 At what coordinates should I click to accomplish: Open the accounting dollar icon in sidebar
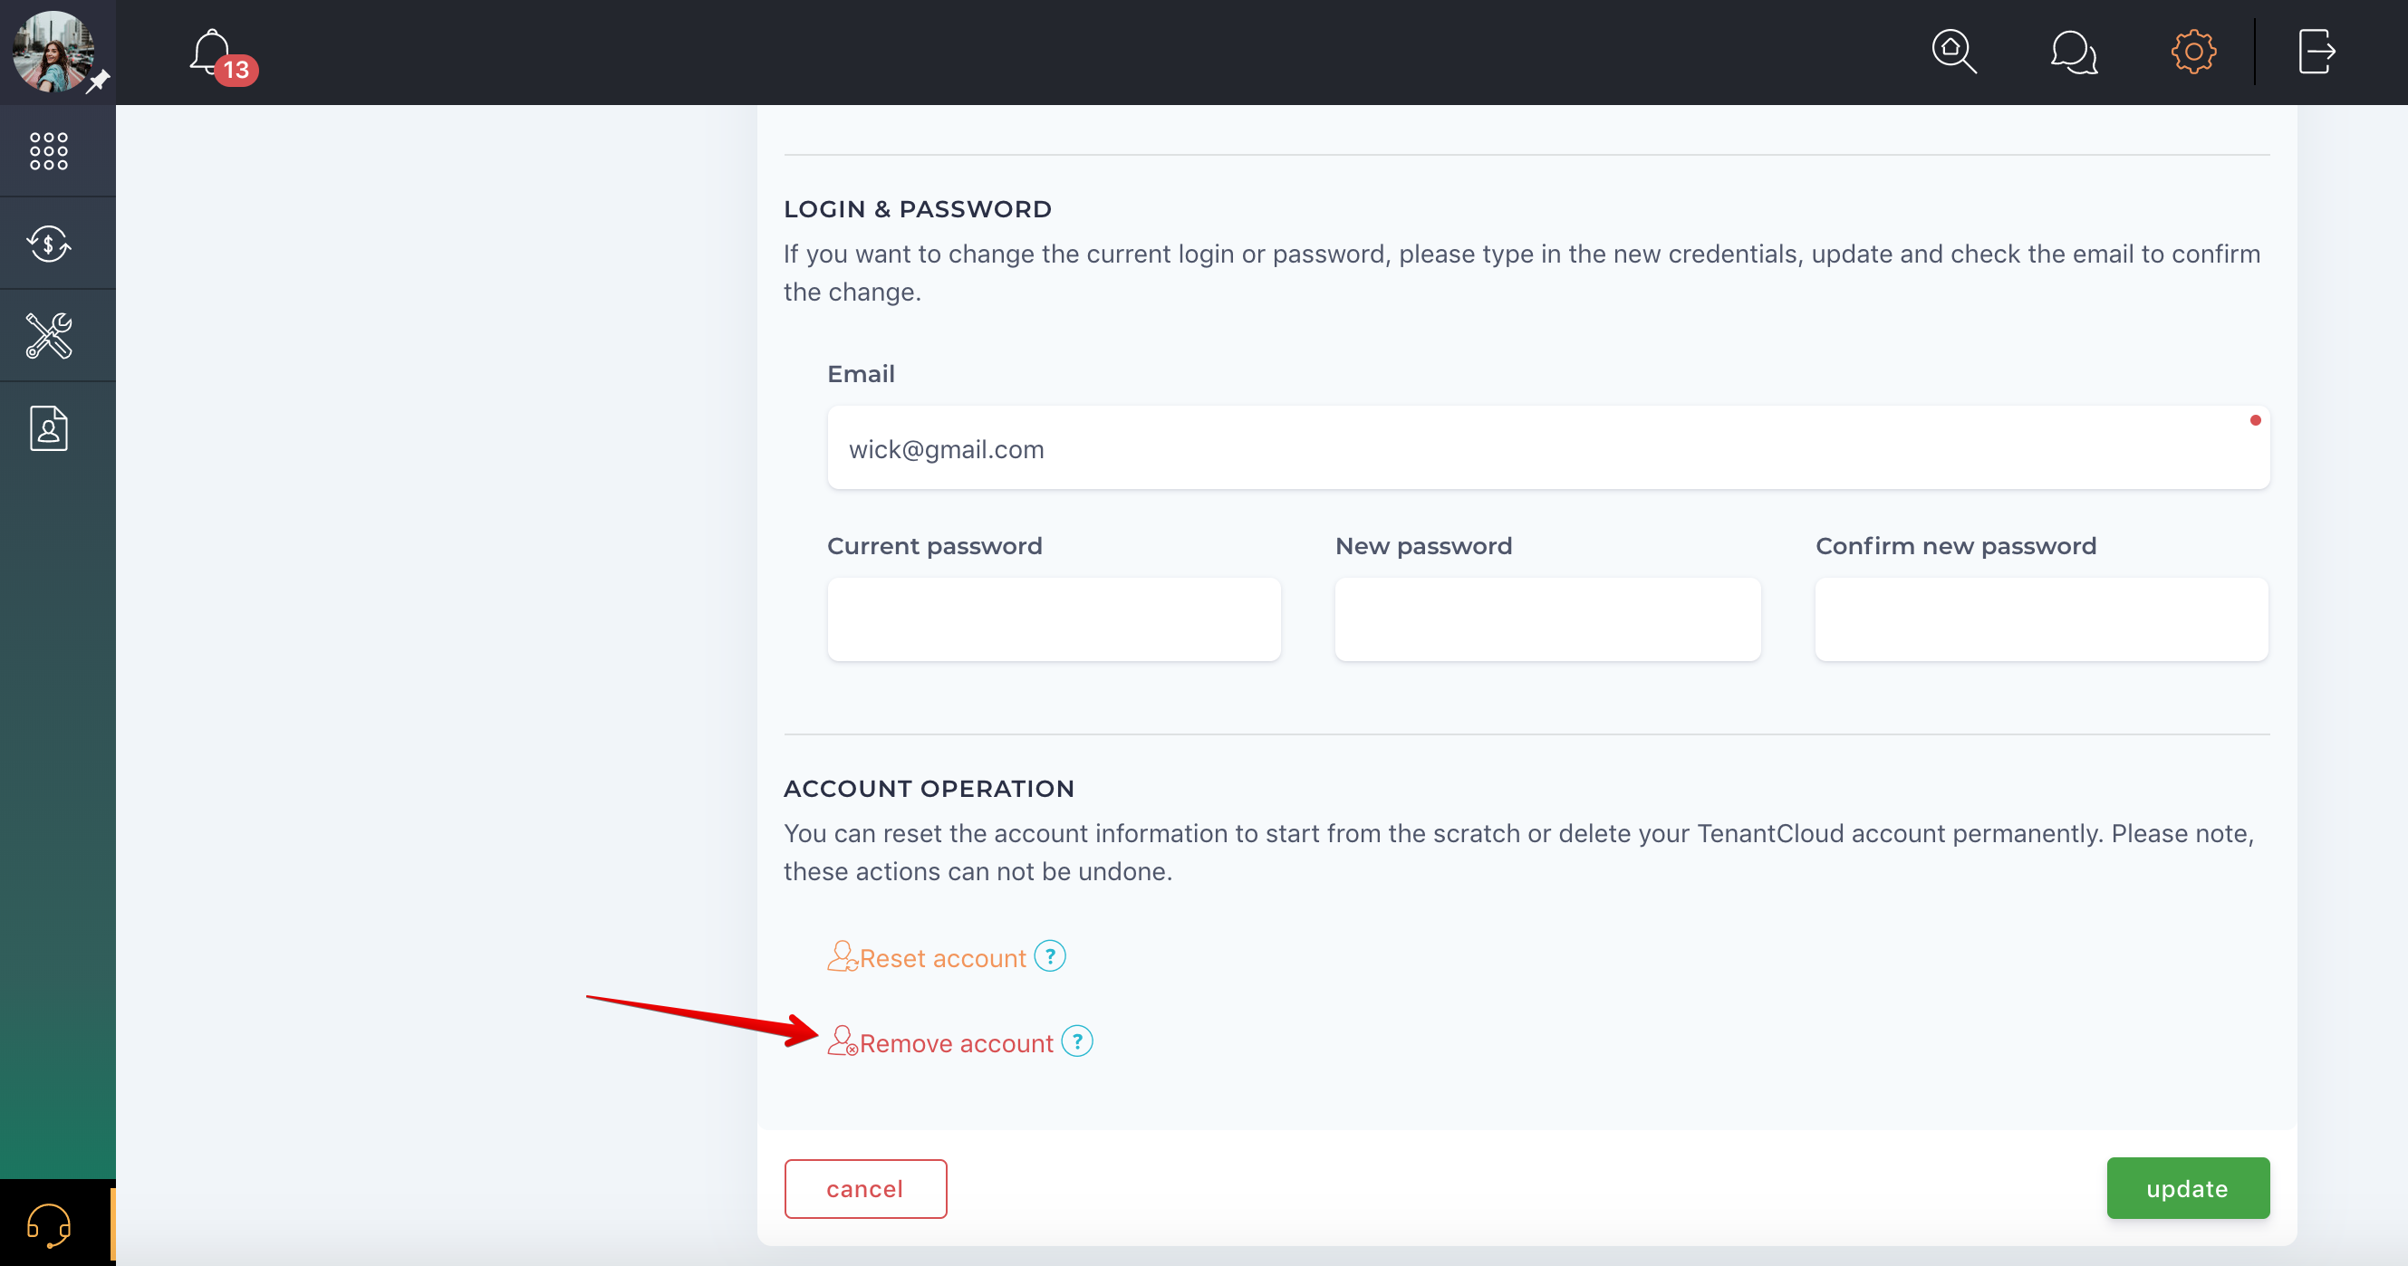(x=49, y=243)
